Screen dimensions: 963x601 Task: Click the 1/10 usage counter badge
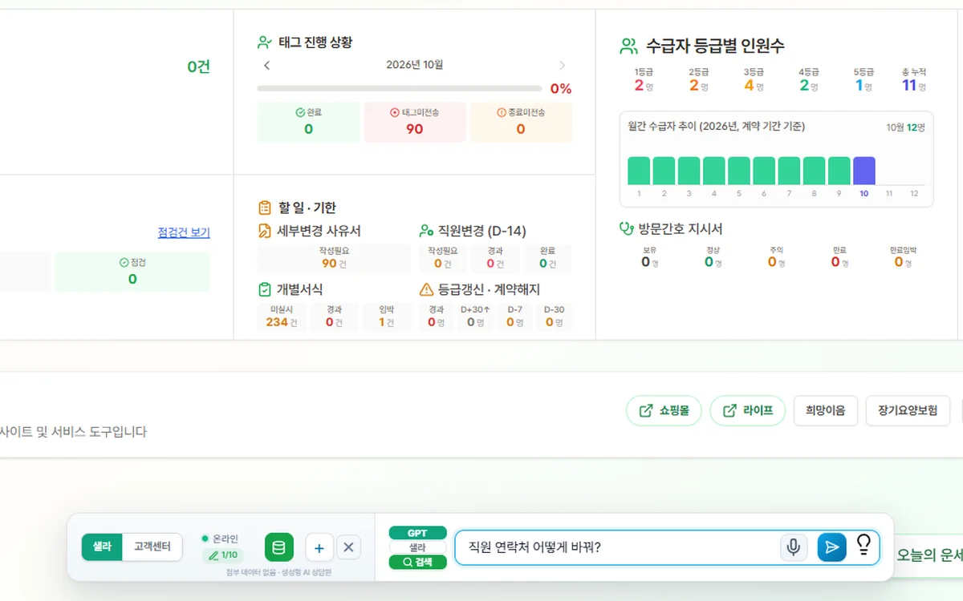223,555
